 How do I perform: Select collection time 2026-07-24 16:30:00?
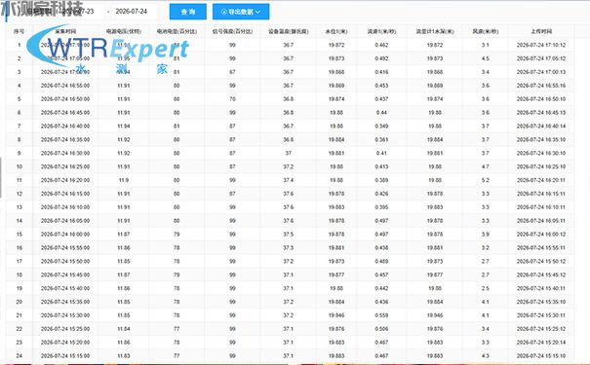(x=65, y=153)
